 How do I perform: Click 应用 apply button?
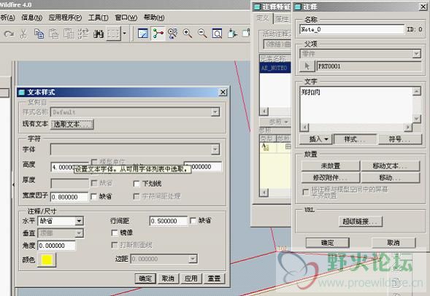coord(191,279)
